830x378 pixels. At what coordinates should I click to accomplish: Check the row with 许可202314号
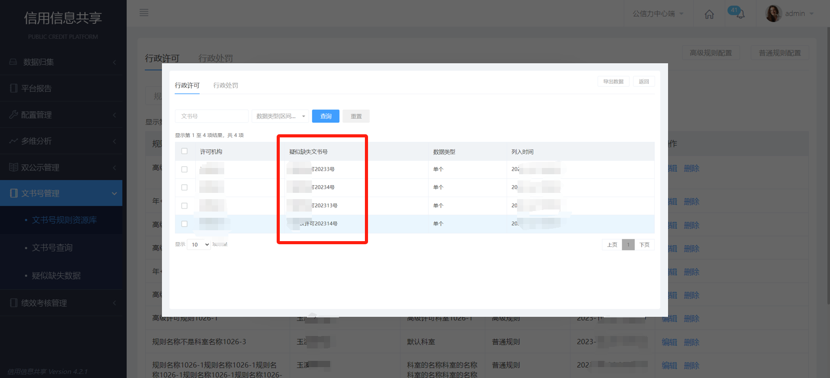pos(184,224)
